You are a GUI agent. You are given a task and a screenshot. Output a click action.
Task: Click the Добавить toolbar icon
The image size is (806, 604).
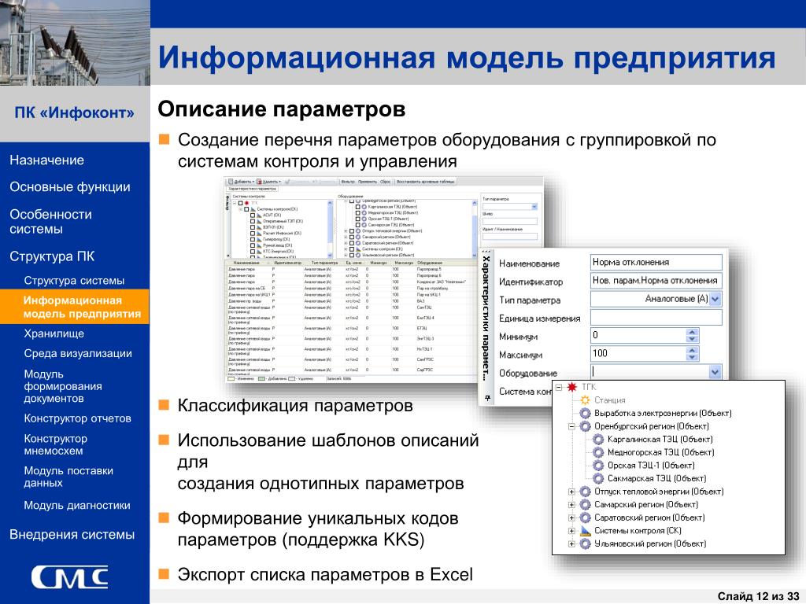point(231,182)
